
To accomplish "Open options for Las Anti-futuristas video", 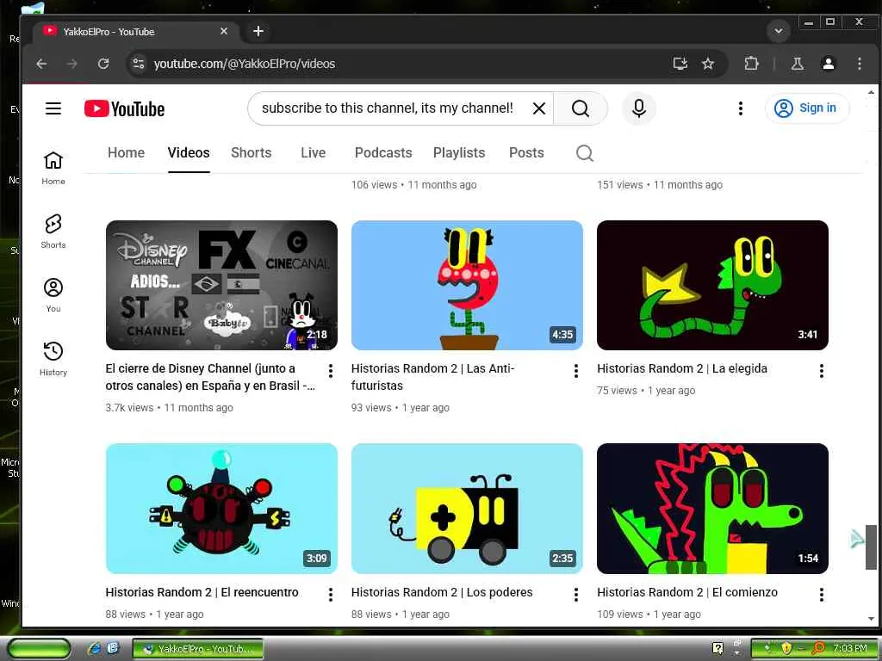I will [x=576, y=371].
